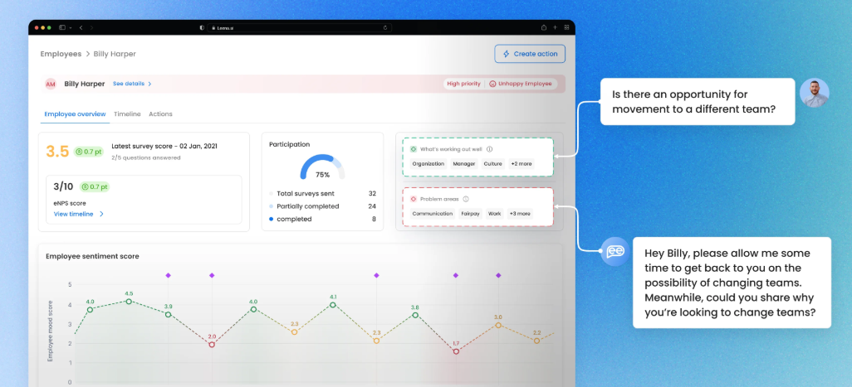
Task: Click the eNPS score label
Action: 70,203
